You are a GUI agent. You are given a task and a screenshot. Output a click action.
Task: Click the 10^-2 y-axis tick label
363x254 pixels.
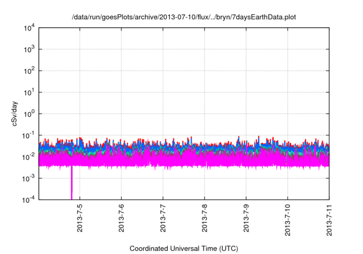tap(28, 157)
